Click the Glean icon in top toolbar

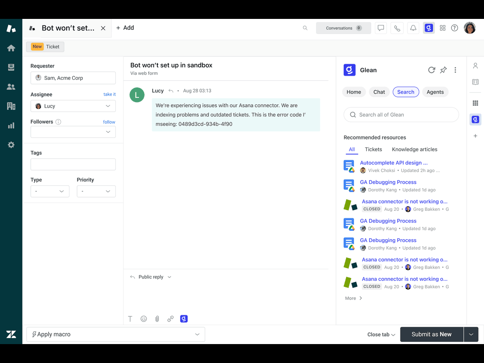(429, 28)
